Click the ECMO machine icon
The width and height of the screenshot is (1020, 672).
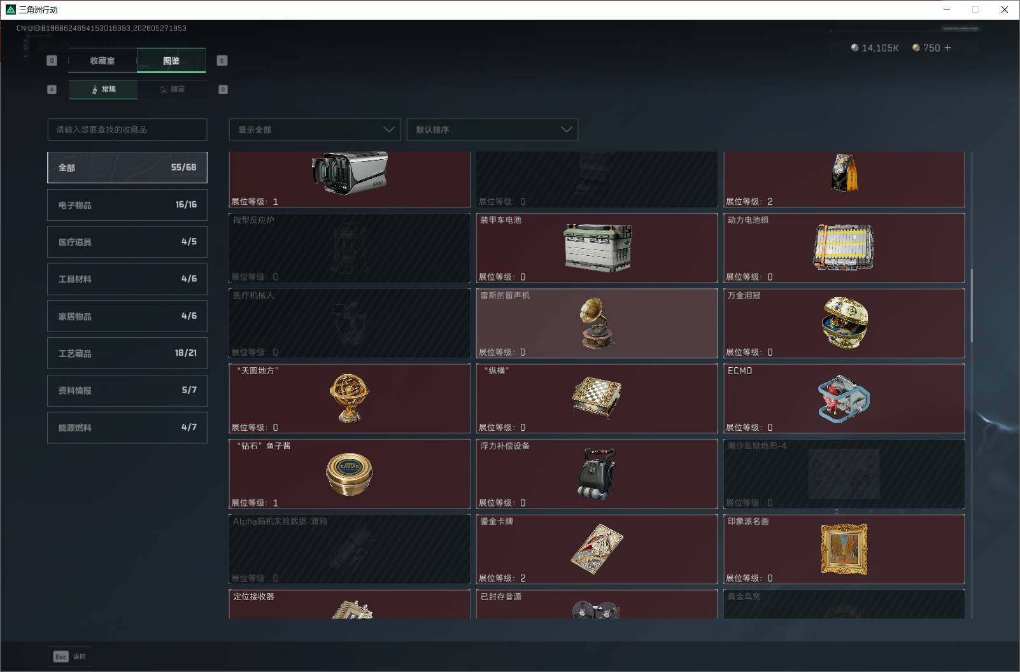(844, 398)
